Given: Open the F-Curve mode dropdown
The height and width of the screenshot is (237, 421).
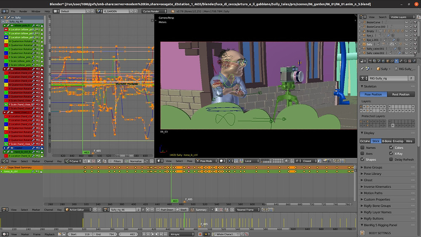Looking at the screenshot, I should 74,161.
